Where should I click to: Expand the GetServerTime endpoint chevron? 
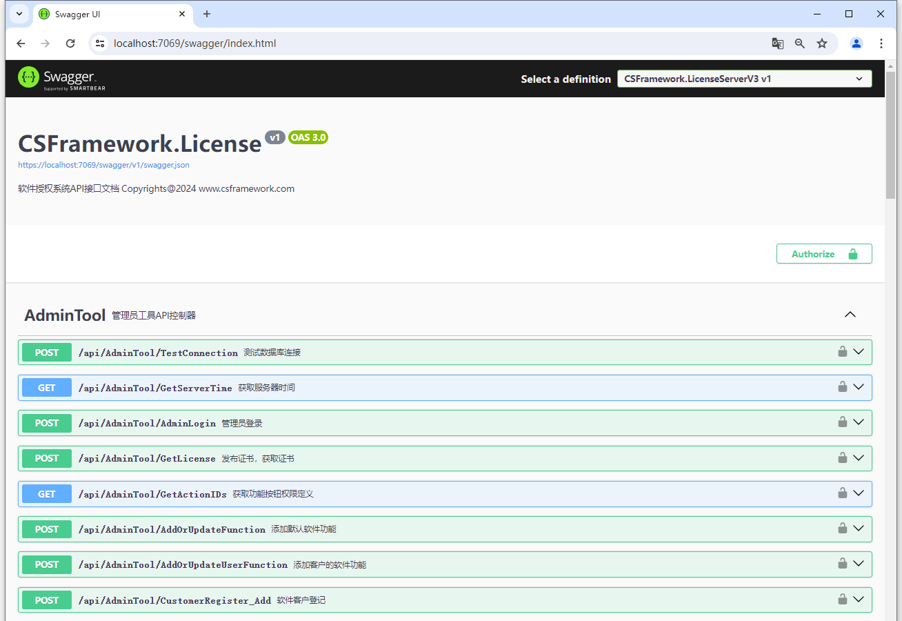pyautogui.click(x=859, y=386)
